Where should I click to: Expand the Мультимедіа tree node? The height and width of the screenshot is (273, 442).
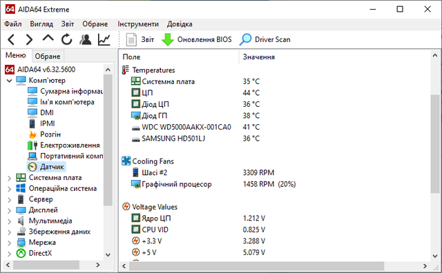(x=9, y=221)
